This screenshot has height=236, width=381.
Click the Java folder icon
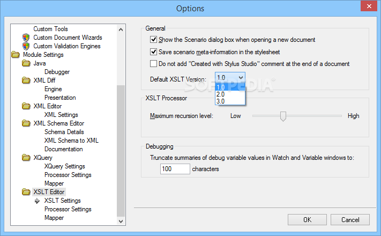[26, 63]
